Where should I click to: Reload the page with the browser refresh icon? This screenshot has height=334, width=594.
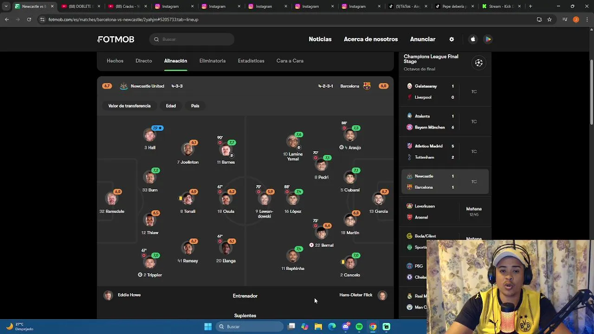[29, 19]
